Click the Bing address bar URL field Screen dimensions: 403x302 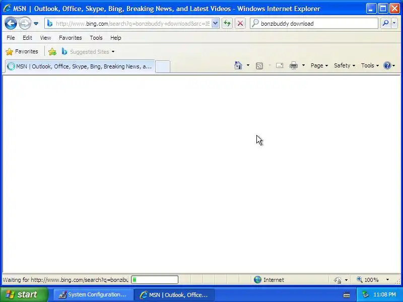(x=132, y=24)
